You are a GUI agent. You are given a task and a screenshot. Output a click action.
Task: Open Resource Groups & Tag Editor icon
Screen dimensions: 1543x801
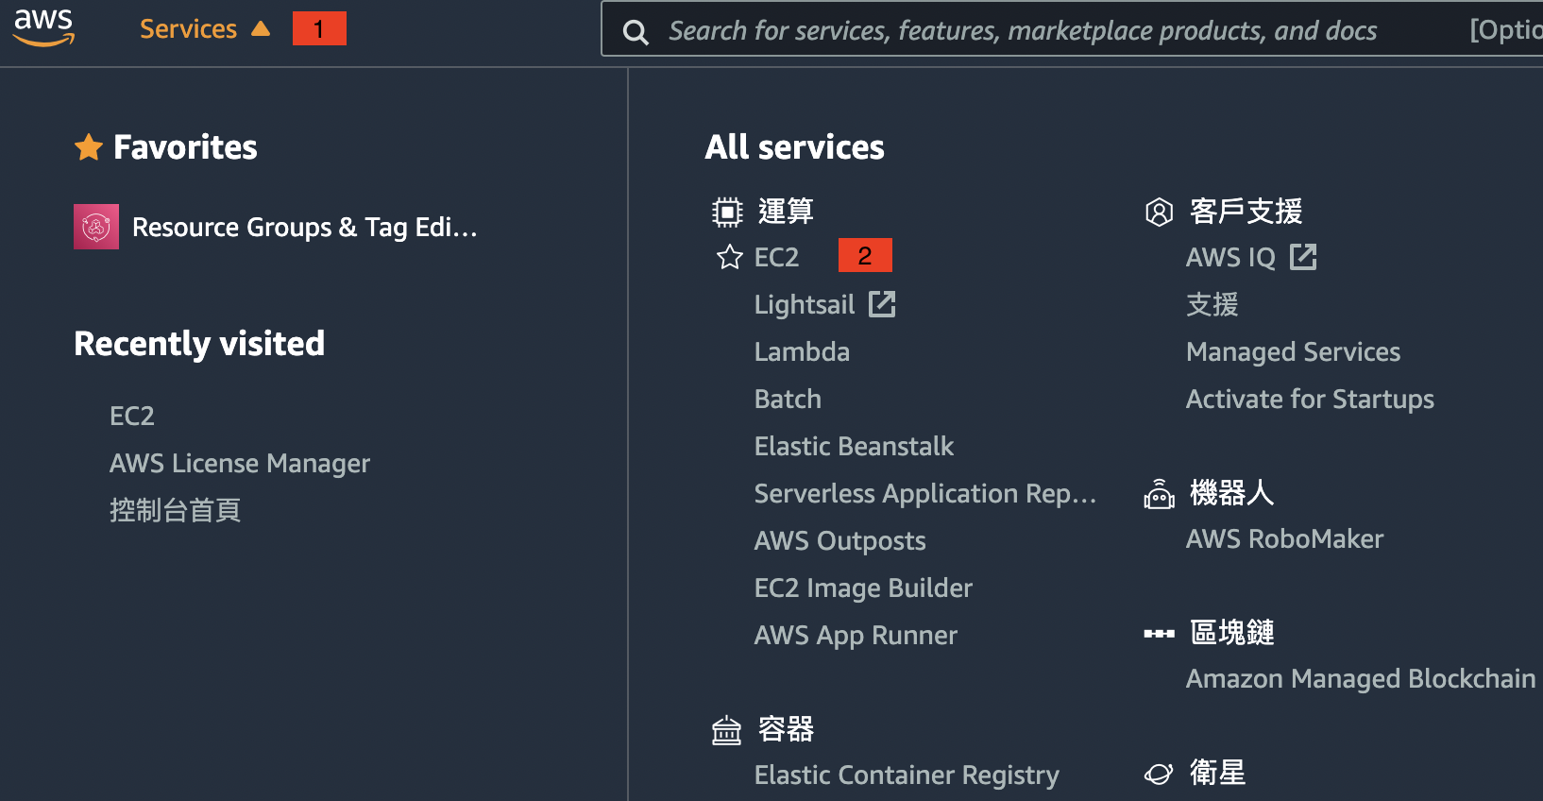point(96,227)
